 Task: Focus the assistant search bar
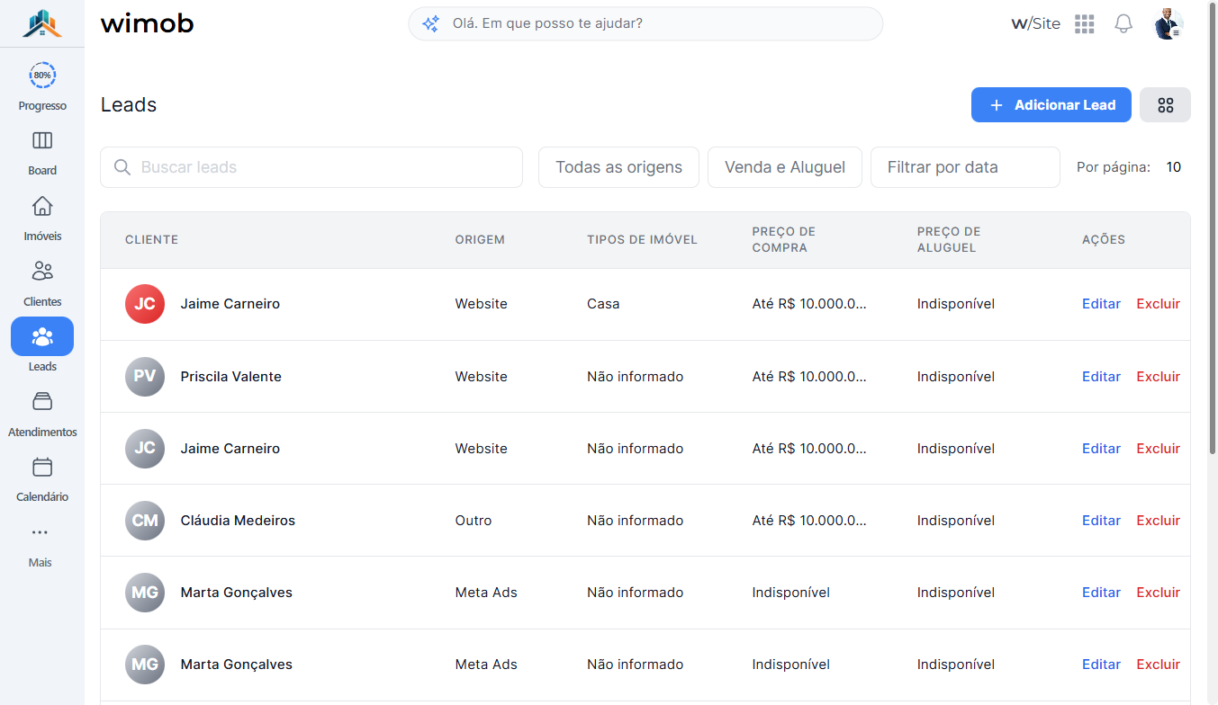645,23
